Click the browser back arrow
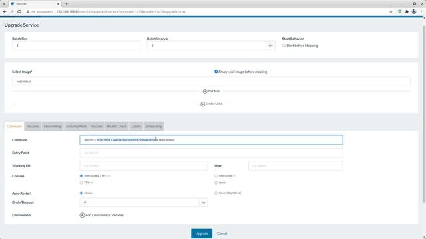 tap(5, 12)
